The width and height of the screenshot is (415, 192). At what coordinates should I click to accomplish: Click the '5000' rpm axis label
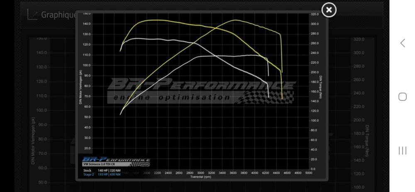309,173
